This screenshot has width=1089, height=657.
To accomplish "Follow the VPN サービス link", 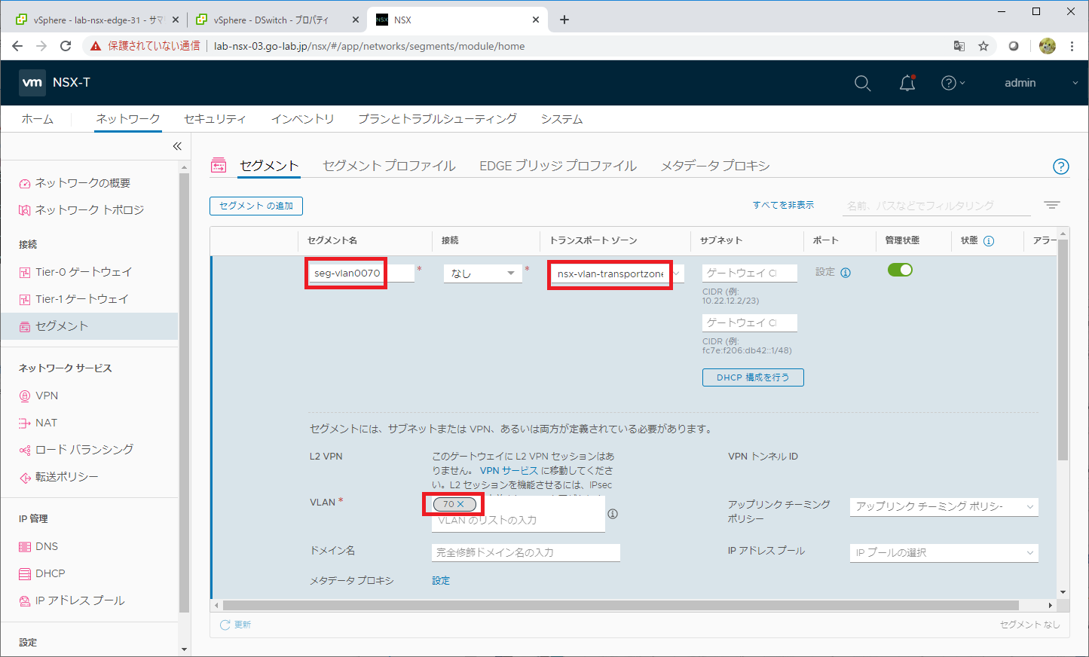I will click(x=509, y=470).
